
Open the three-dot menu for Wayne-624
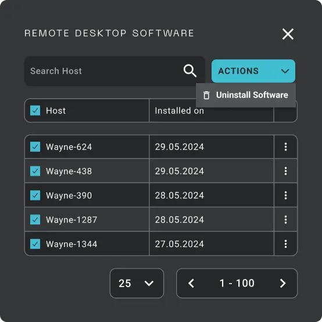[x=285, y=147]
